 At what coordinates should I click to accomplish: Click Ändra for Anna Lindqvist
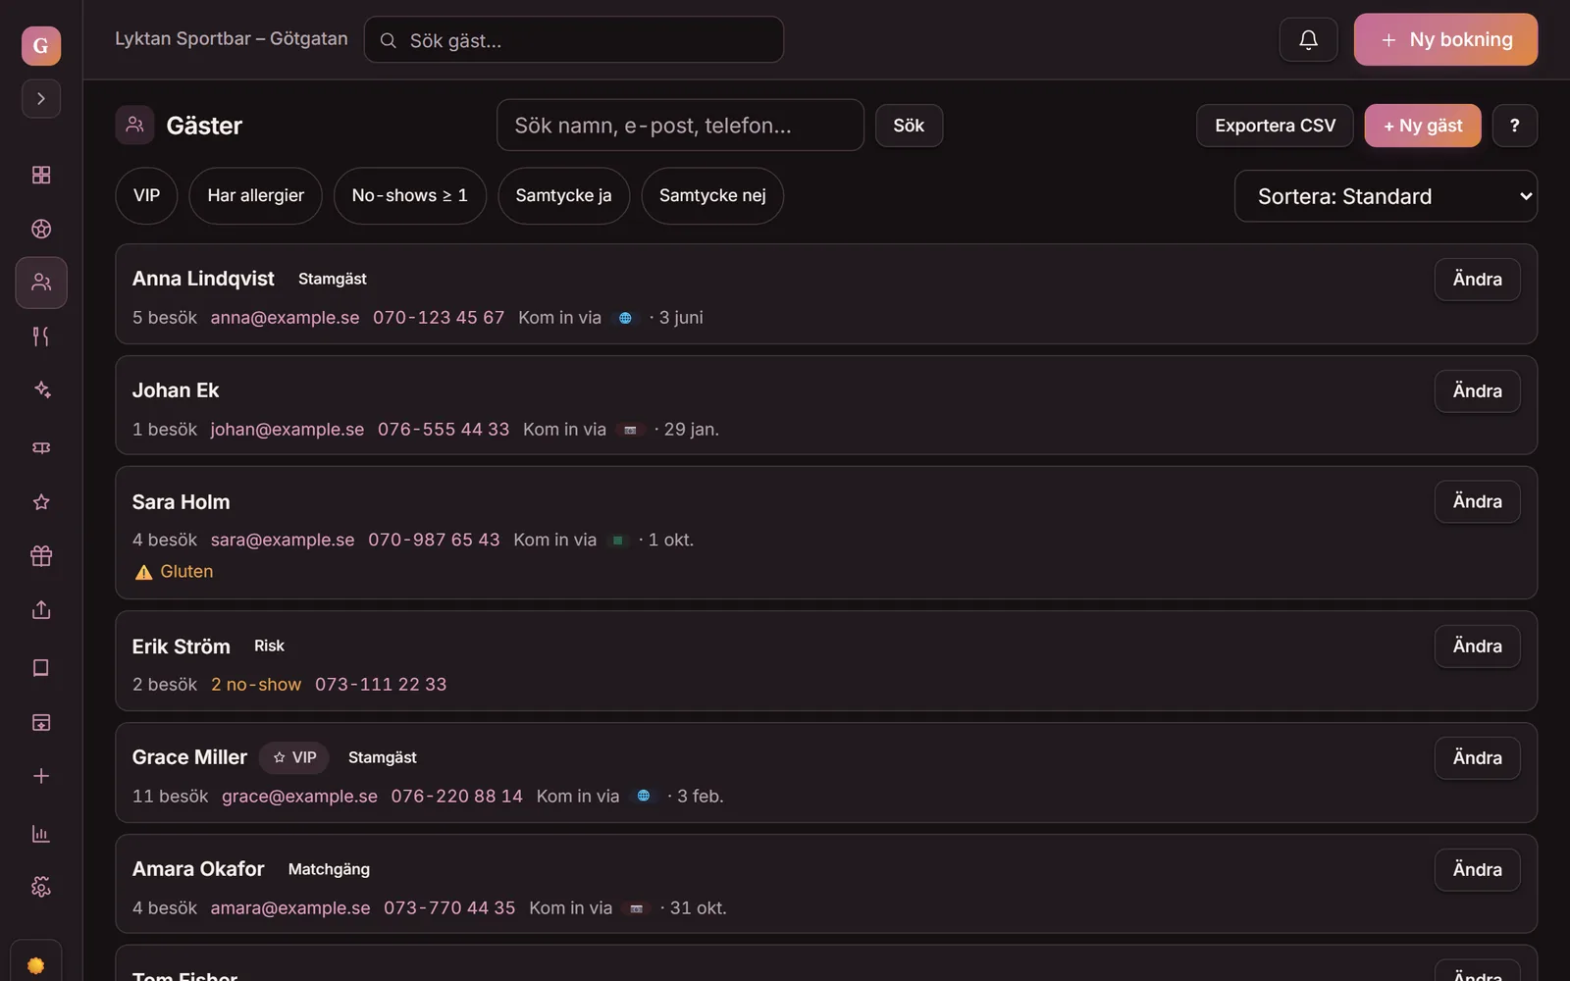pos(1477,280)
